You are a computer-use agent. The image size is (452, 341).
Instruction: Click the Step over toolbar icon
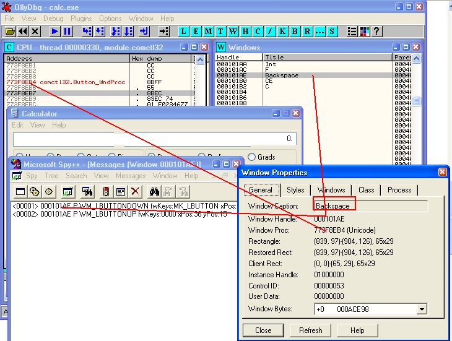point(100,31)
